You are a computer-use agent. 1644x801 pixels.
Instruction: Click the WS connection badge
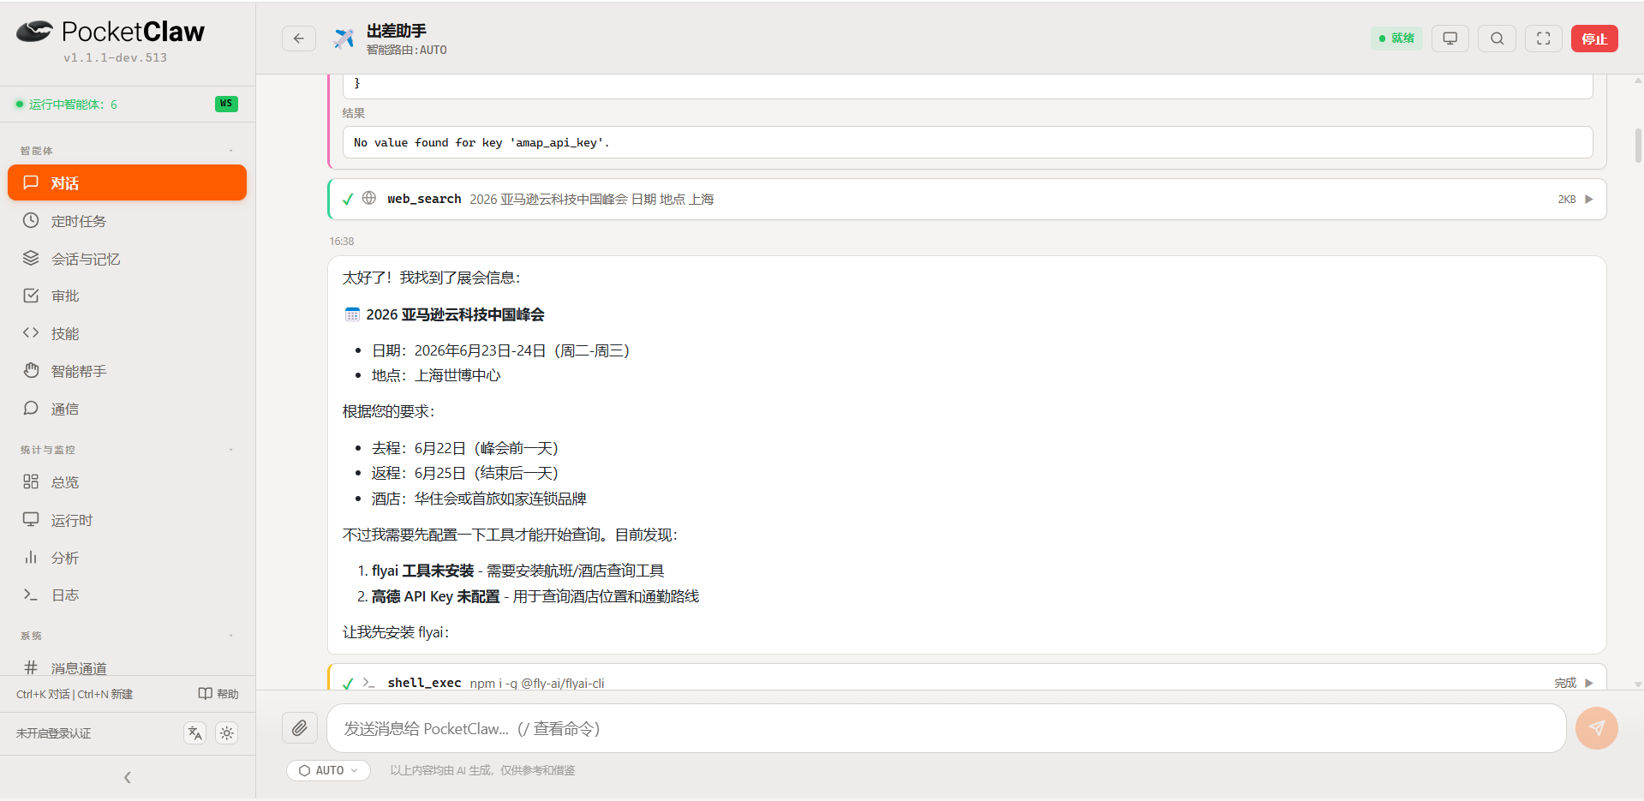[226, 104]
